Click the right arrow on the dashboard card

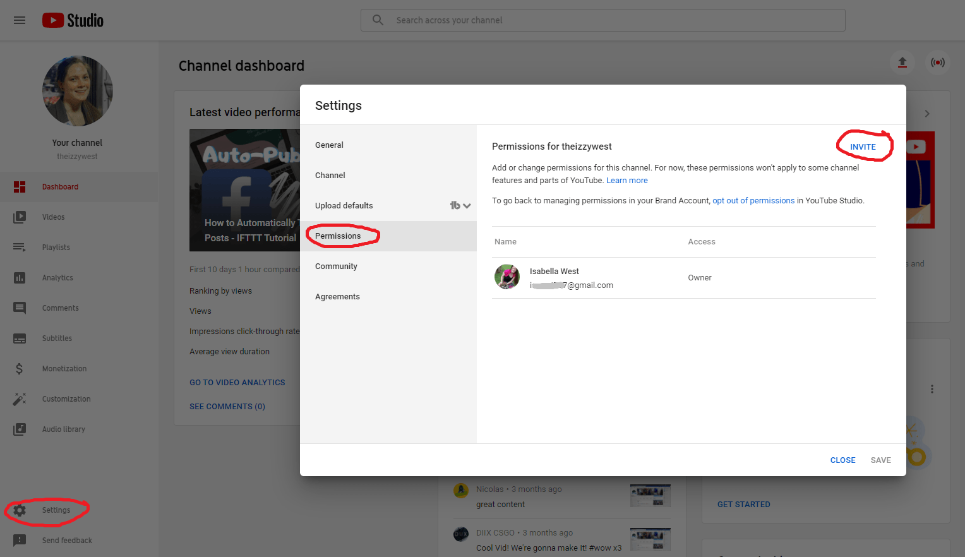tap(926, 114)
